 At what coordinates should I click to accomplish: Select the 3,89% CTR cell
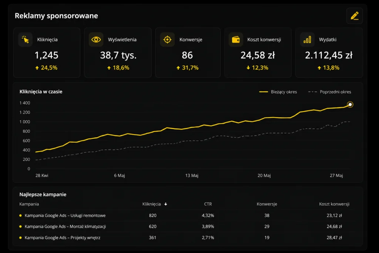tap(208, 227)
